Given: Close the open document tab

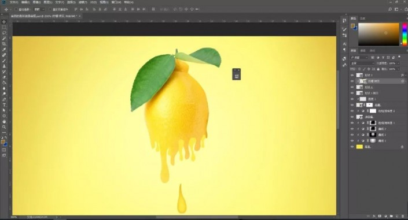Looking at the screenshot, I should click(80, 16).
